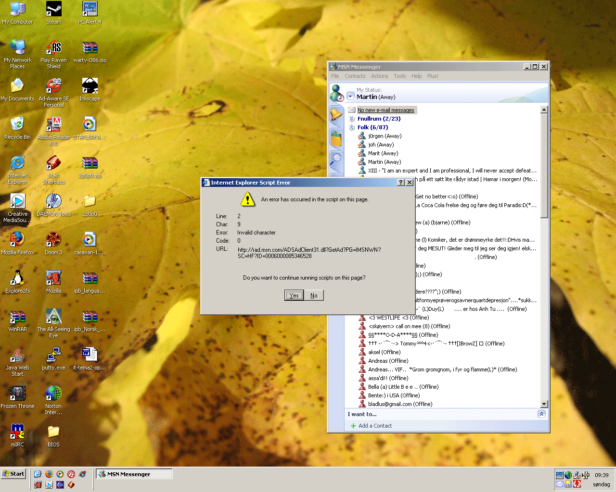Image resolution: width=616 pixels, height=492 pixels.
Task: Select The All-Seeing Eye icon
Action: click(x=53, y=323)
